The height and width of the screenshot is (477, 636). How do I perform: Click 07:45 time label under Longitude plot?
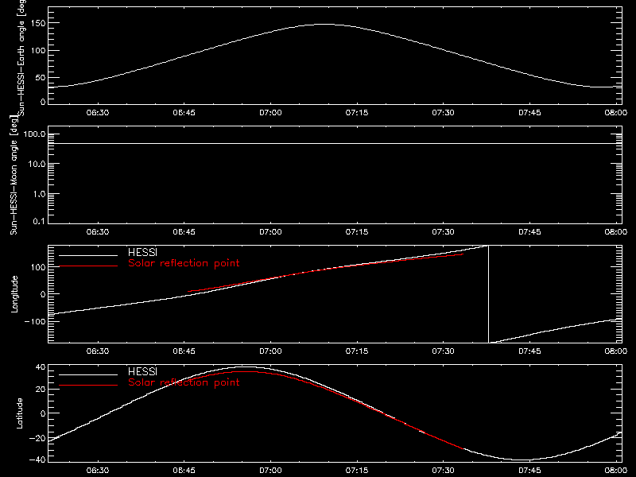(x=529, y=351)
